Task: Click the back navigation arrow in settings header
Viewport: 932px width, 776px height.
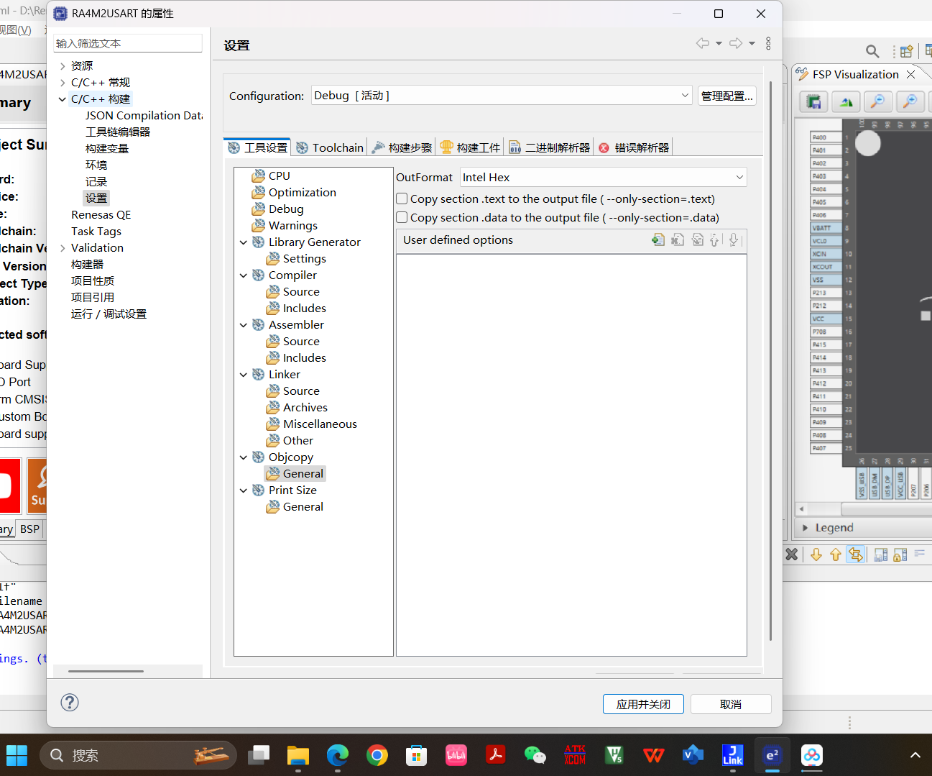Action: click(703, 43)
